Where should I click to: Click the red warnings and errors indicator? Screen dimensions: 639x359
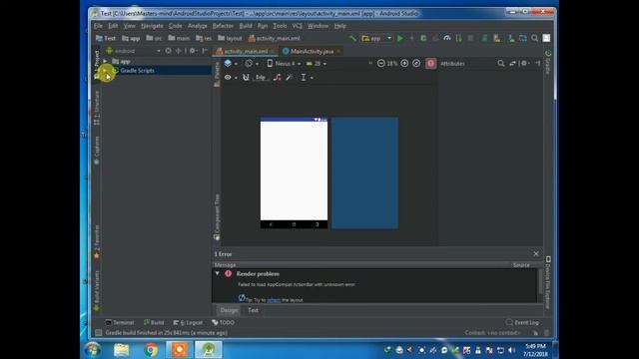click(x=430, y=64)
